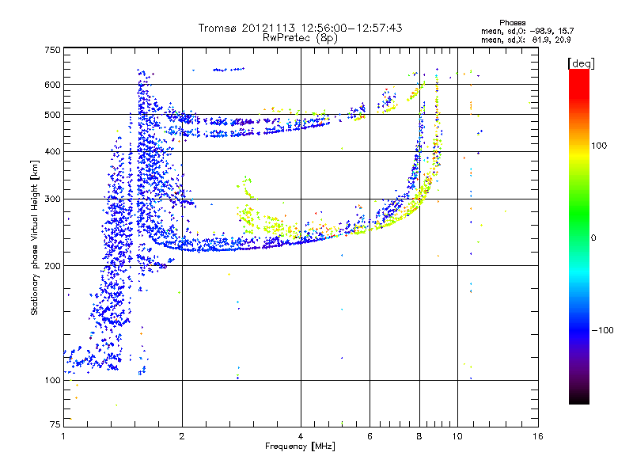Click the colorbar tick label "100"

tap(599, 146)
